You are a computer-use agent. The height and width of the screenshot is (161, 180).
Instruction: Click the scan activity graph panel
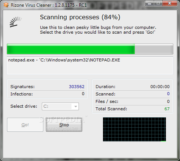tap(134, 129)
